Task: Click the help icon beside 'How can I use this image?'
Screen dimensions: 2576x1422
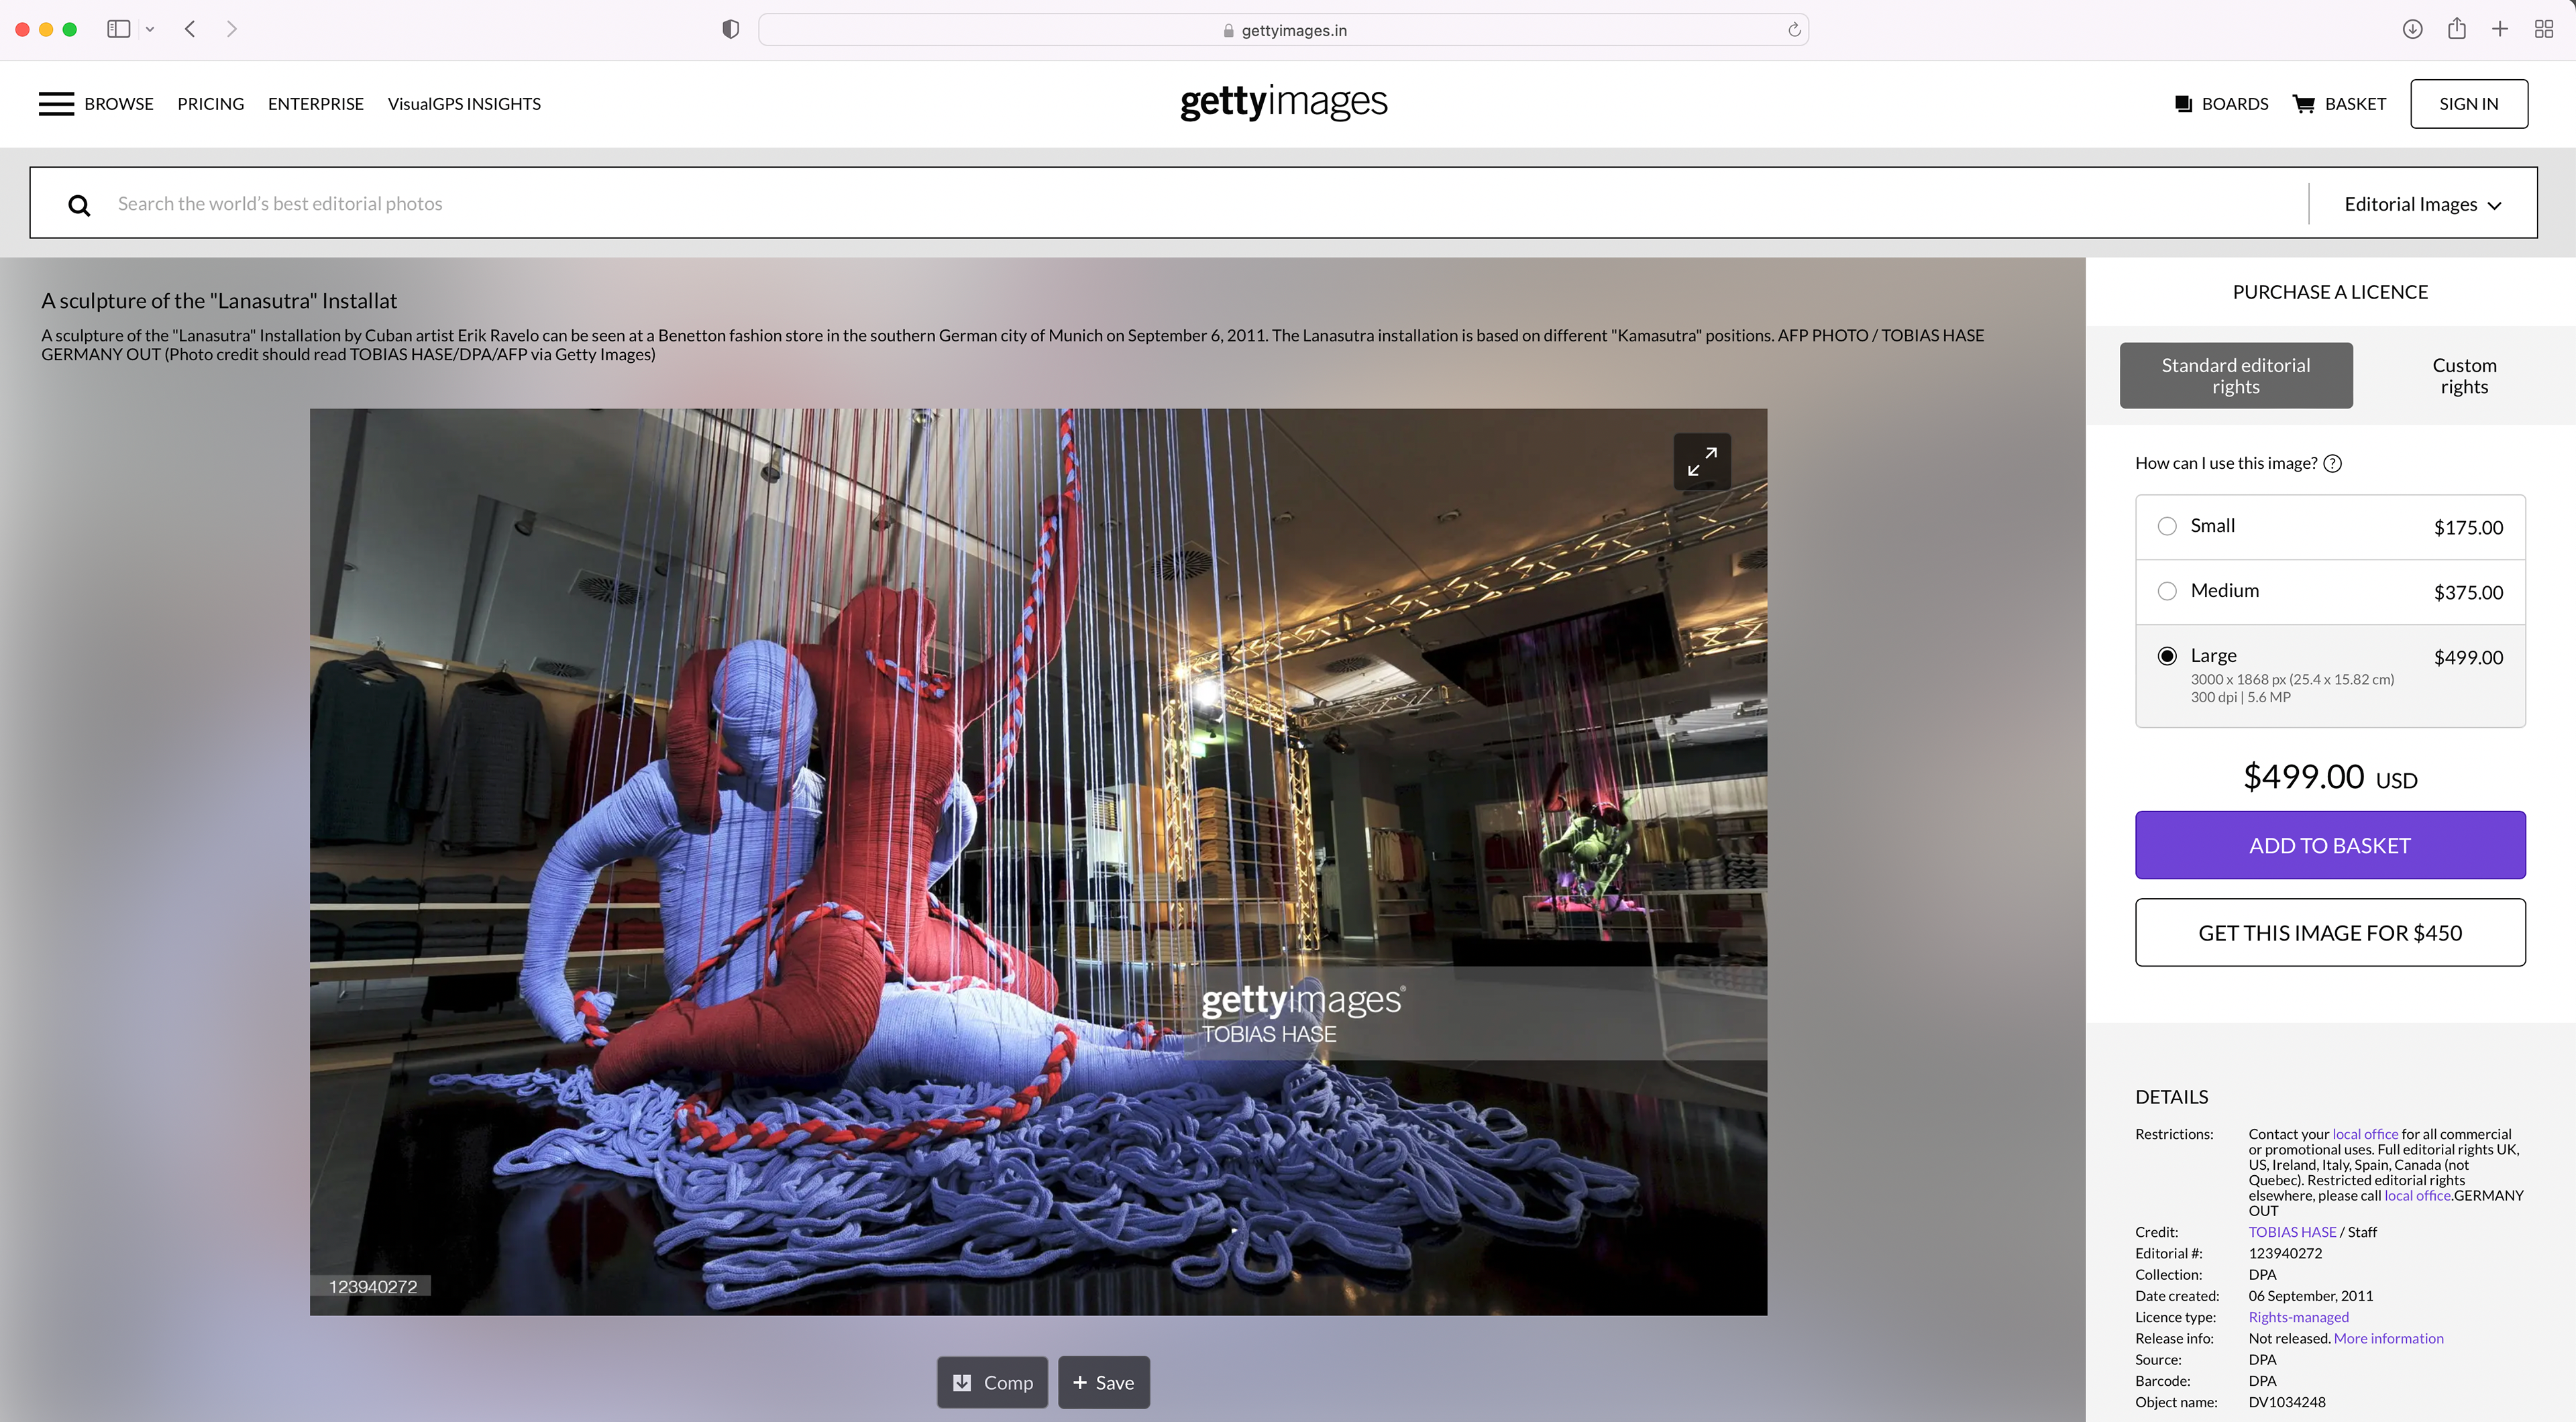Action: tap(2332, 463)
